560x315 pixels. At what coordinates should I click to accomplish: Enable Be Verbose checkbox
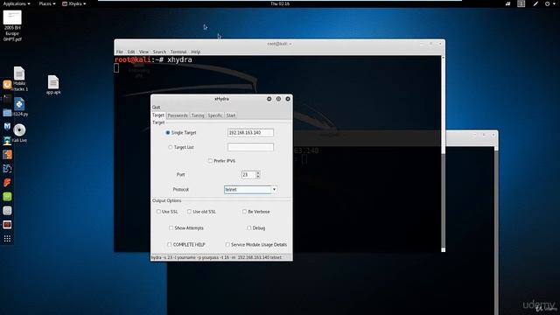pyautogui.click(x=244, y=212)
